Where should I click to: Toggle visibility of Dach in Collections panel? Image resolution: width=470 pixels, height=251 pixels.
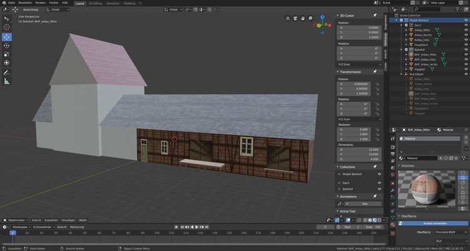coord(379,183)
